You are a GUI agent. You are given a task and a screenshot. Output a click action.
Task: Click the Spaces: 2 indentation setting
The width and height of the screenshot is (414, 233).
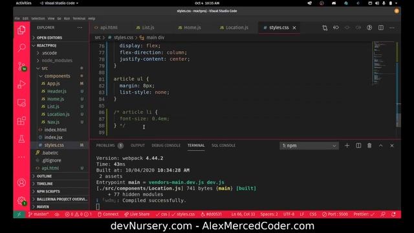(x=269, y=214)
